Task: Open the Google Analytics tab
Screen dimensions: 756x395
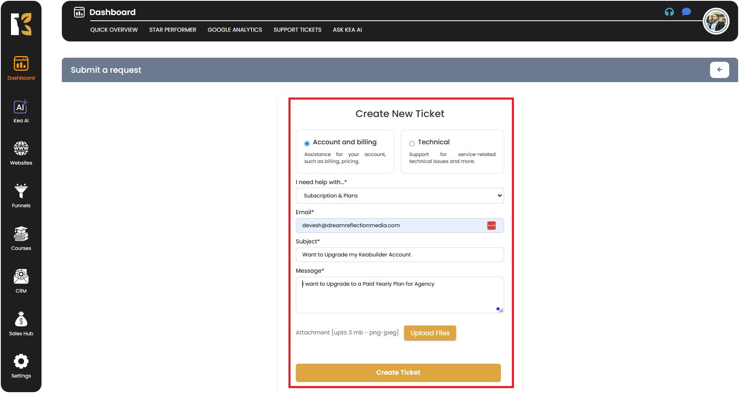Action: pos(234,30)
